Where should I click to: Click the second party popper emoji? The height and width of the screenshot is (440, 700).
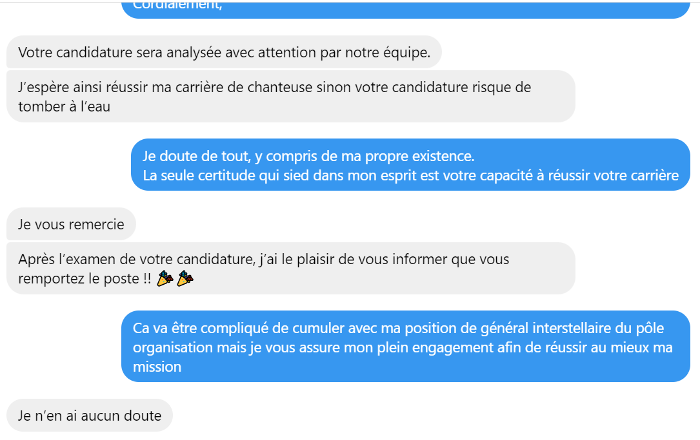(x=185, y=279)
